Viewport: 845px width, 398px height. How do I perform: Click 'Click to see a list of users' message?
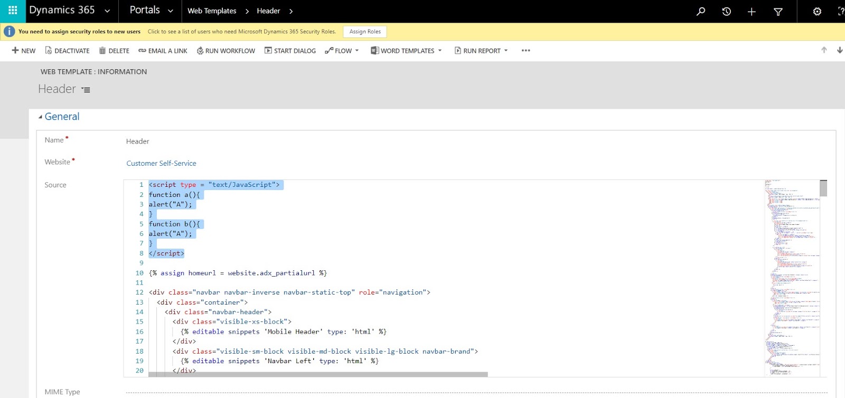pos(242,32)
